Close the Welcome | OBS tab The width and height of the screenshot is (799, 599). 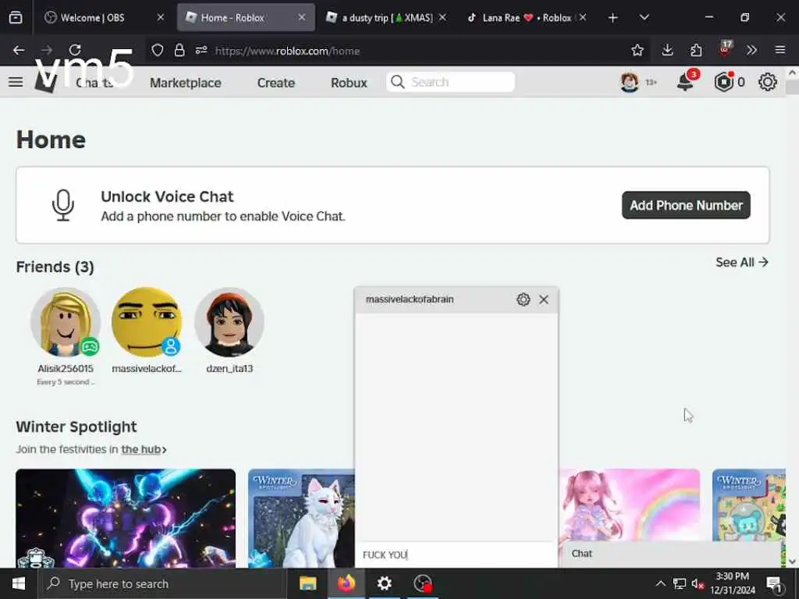click(161, 17)
